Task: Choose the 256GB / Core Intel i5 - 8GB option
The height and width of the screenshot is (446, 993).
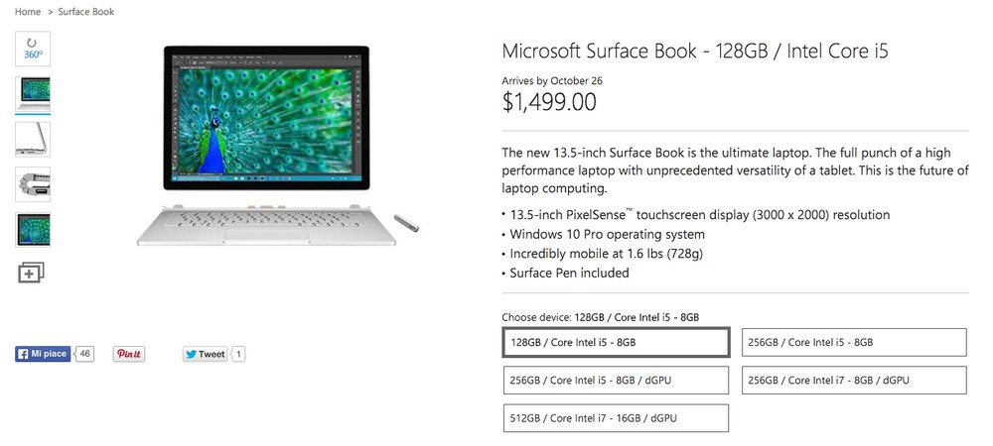Action: (x=854, y=342)
